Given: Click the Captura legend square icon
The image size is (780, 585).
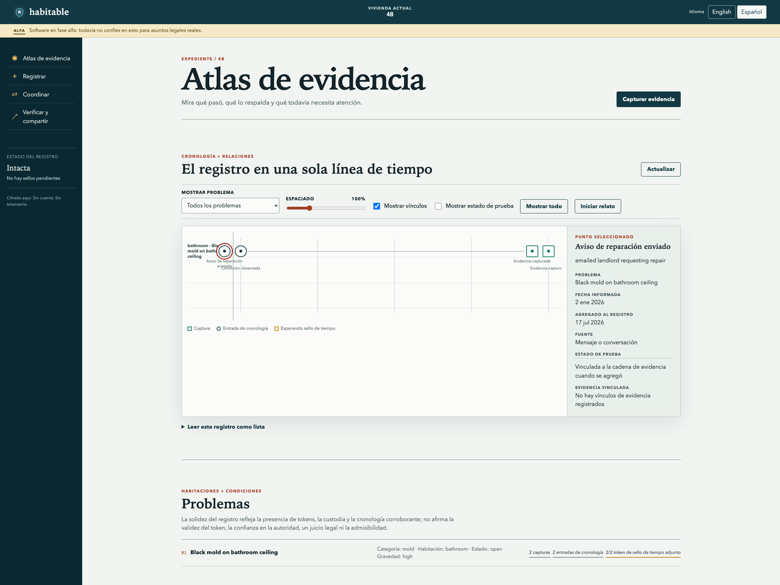Looking at the screenshot, I should [190, 329].
